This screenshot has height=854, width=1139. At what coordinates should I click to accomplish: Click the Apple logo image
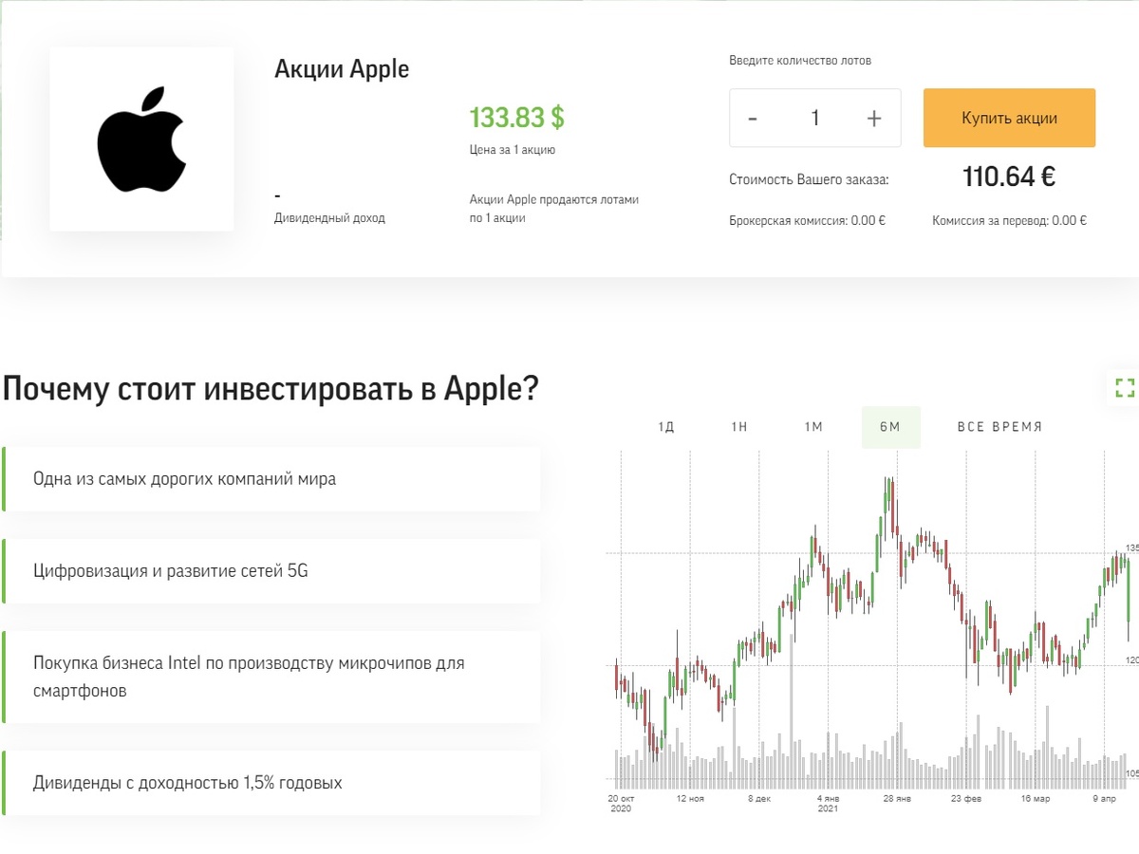point(140,139)
